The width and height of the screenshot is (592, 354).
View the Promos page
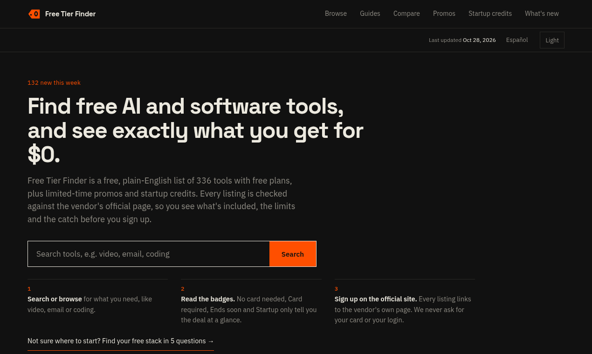444,14
